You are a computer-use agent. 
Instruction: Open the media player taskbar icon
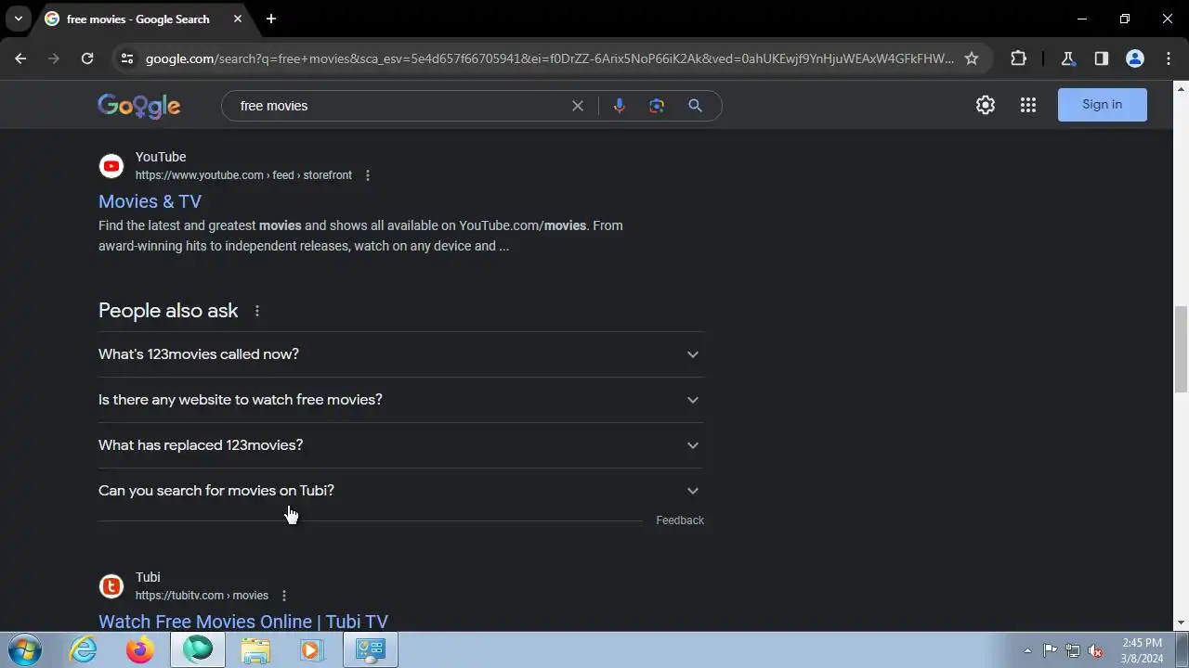(311, 650)
